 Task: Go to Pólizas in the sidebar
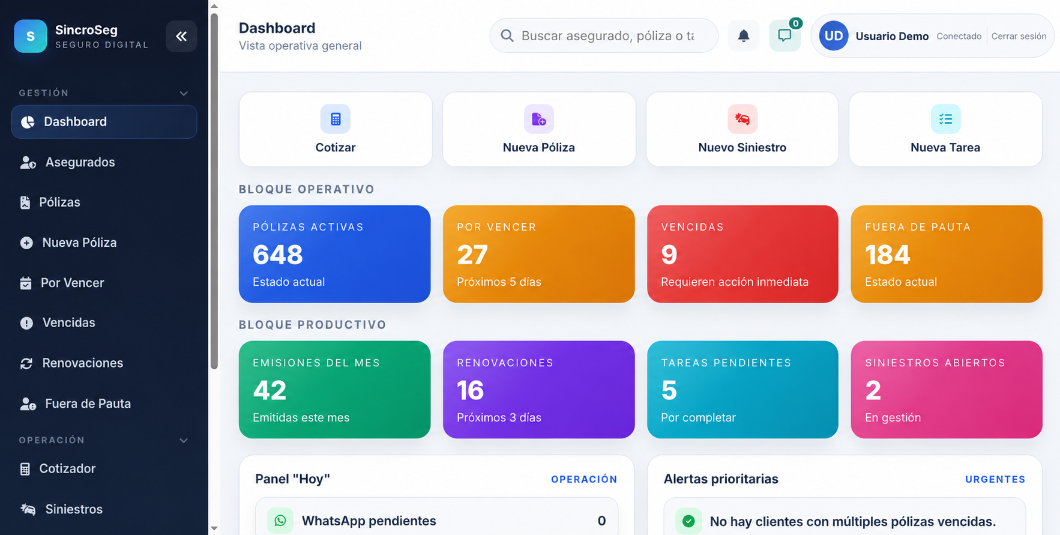(x=104, y=202)
